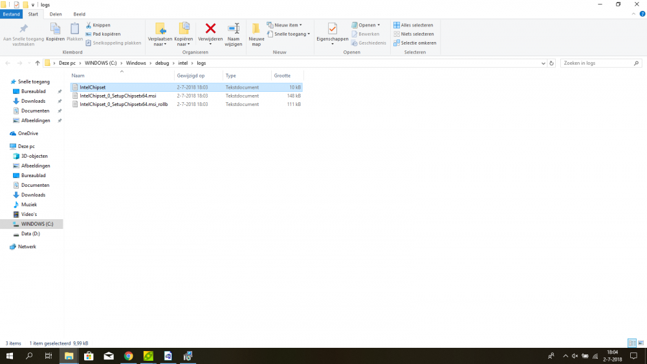Image resolution: width=647 pixels, height=364 pixels.
Task: Open Task View on taskbar
Action: [x=49, y=356]
